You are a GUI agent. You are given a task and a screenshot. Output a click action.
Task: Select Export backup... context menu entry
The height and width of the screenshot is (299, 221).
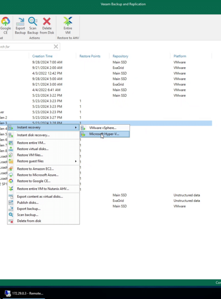point(43,209)
